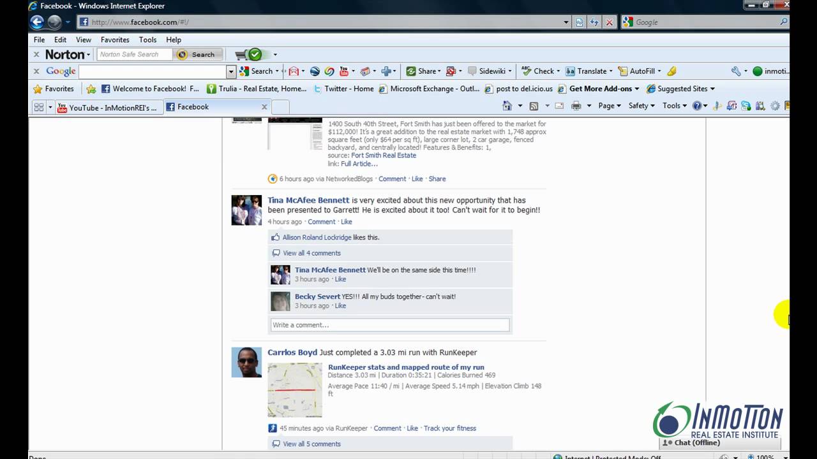Image resolution: width=817 pixels, height=459 pixels.
Task: Click the Add to Favorites Bar star icon
Action: coord(91,89)
